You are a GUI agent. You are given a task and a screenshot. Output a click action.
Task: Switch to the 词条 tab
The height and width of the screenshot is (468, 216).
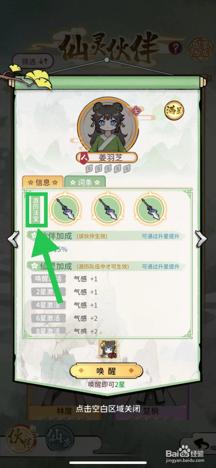(85, 182)
